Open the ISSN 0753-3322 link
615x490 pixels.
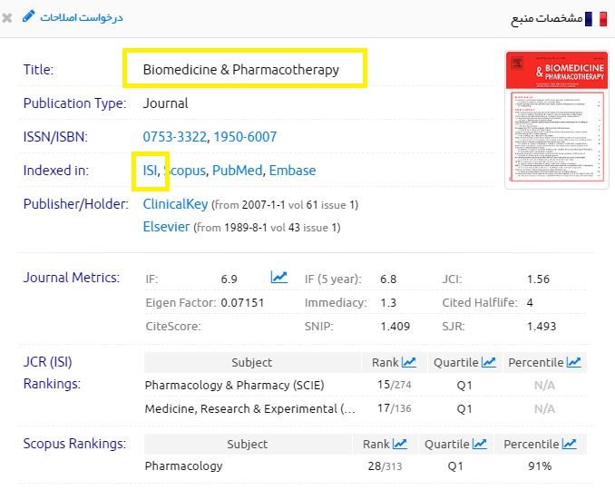175,137
